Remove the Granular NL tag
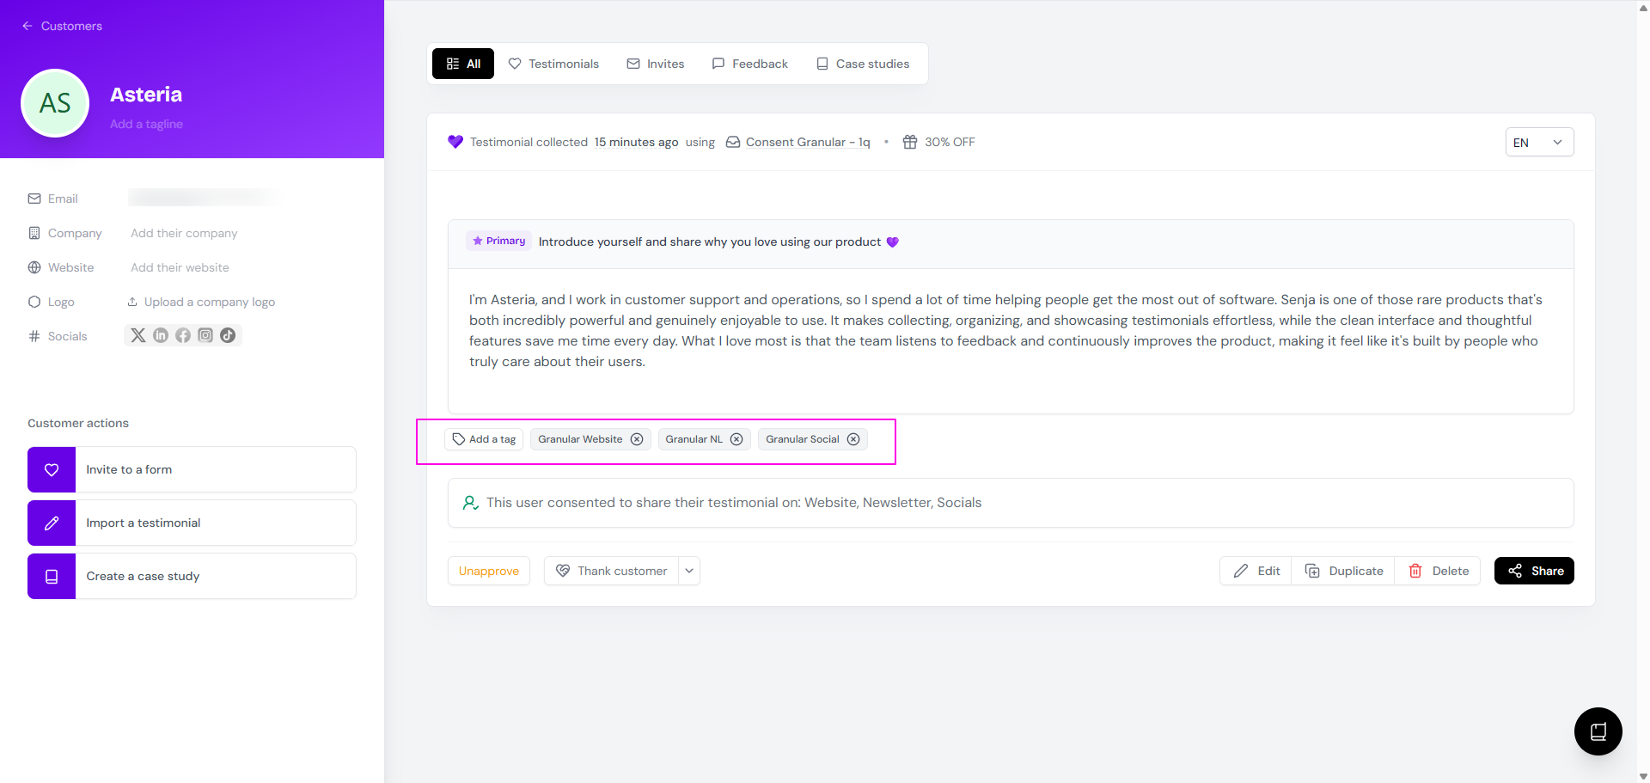 pos(736,439)
